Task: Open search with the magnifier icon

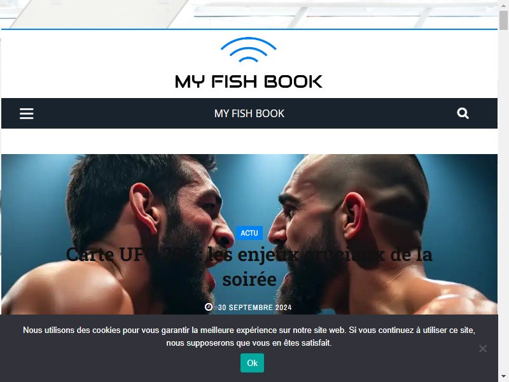Action: pyautogui.click(x=463, y=113)
